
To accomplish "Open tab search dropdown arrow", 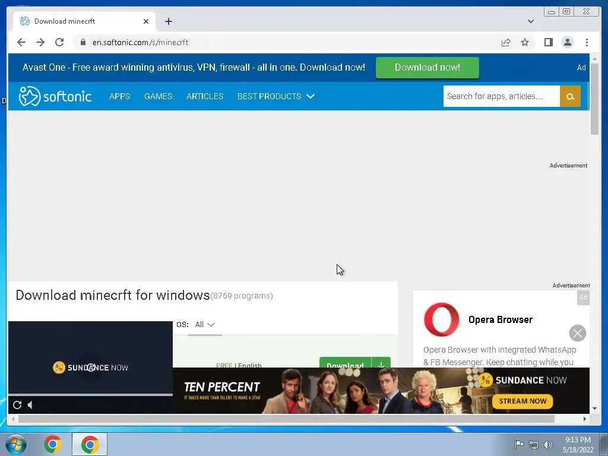I will coord(530,21).
